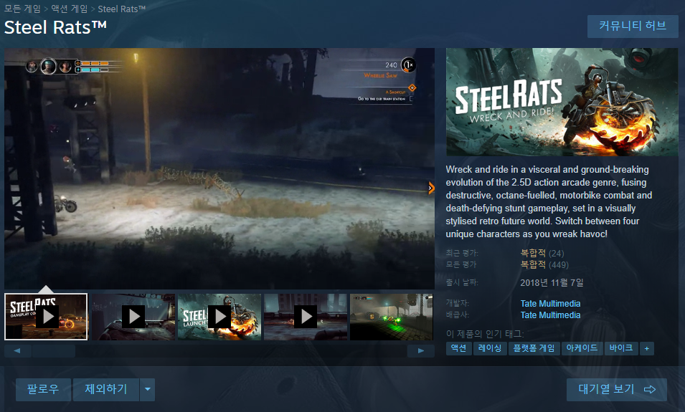Click the plus button to add tags
685x412 pixels.
pyautogui.click(x=646, y=348)
